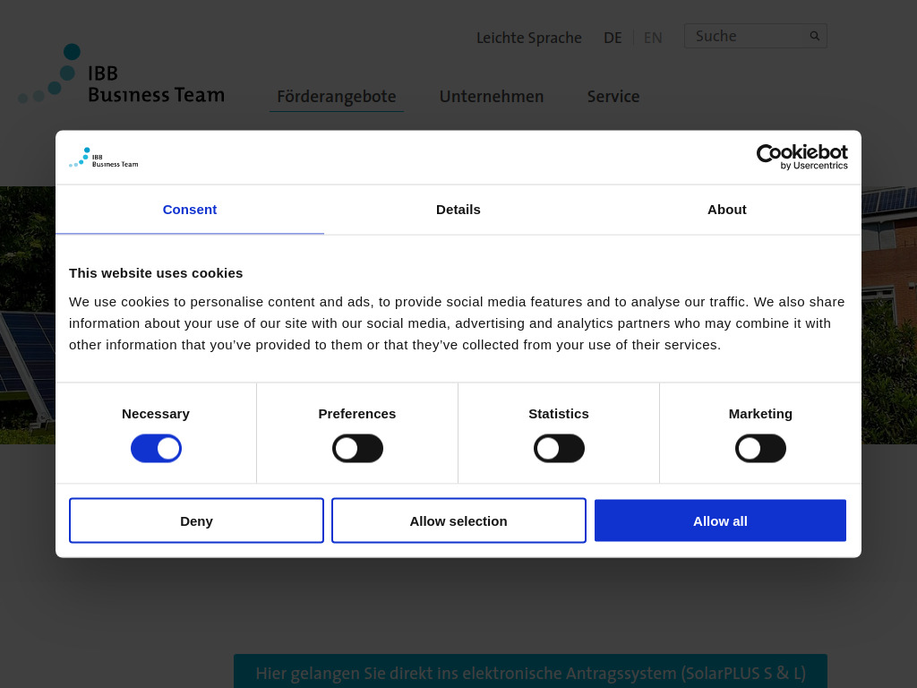Click the Suche search input field
The height and width of the screenshot is (688, 917).
pos(747,36)
